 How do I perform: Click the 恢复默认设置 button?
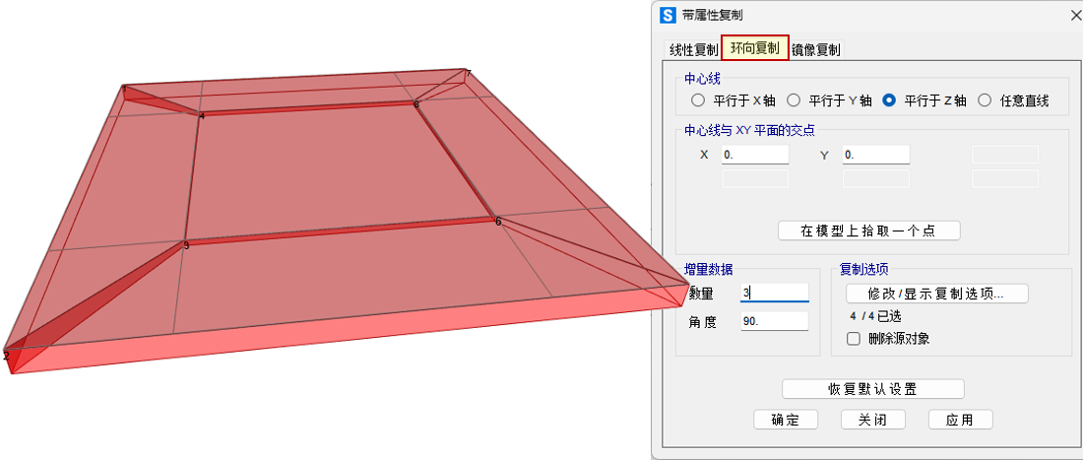[x=872, y=388]
